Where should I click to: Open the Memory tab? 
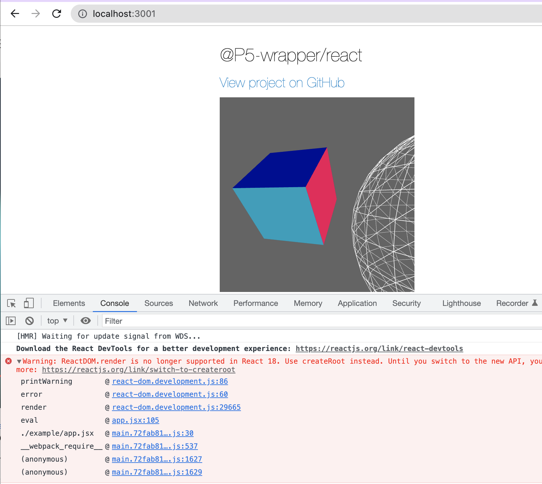(308, 303)
